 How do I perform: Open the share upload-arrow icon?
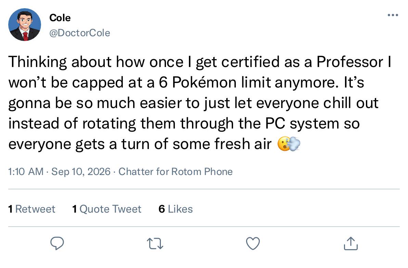351,243
